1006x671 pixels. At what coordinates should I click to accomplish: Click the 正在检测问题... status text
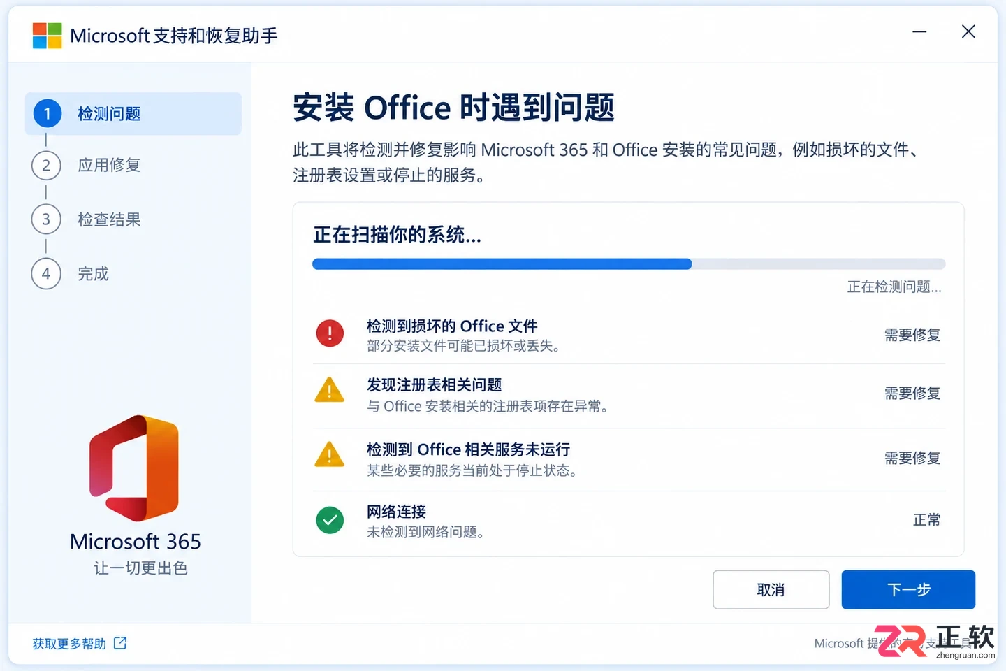pyautogui.click(x=894, y=287)
